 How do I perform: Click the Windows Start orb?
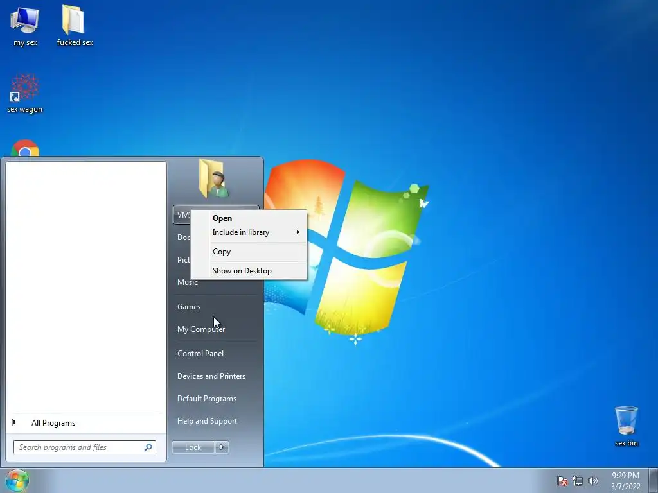(x=17, y=480)
